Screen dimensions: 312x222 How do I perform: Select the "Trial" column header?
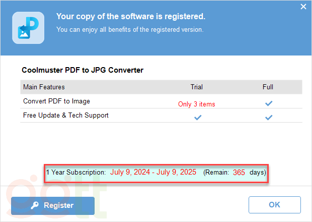(x=197, y=87)
